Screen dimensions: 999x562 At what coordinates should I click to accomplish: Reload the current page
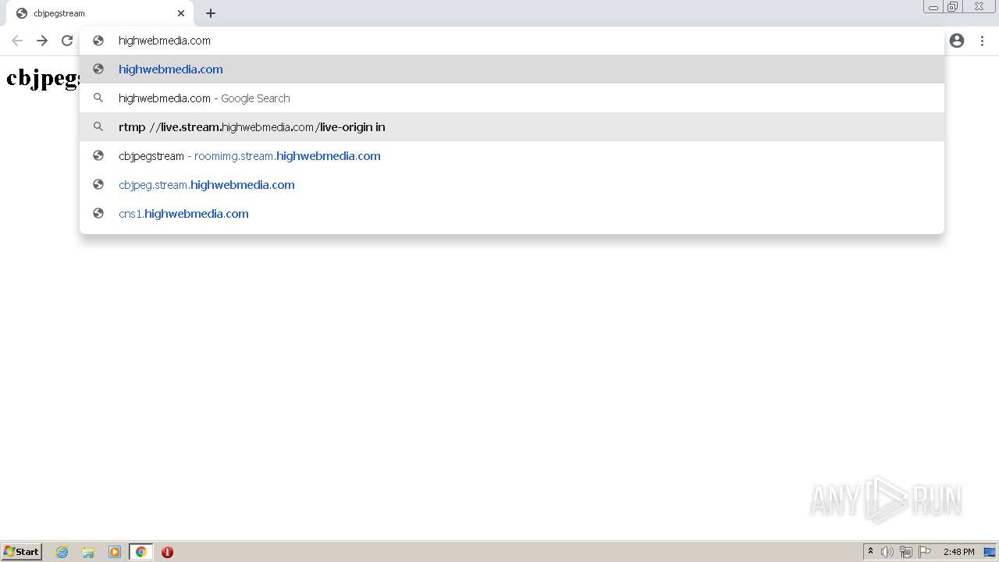coord(67,41)
